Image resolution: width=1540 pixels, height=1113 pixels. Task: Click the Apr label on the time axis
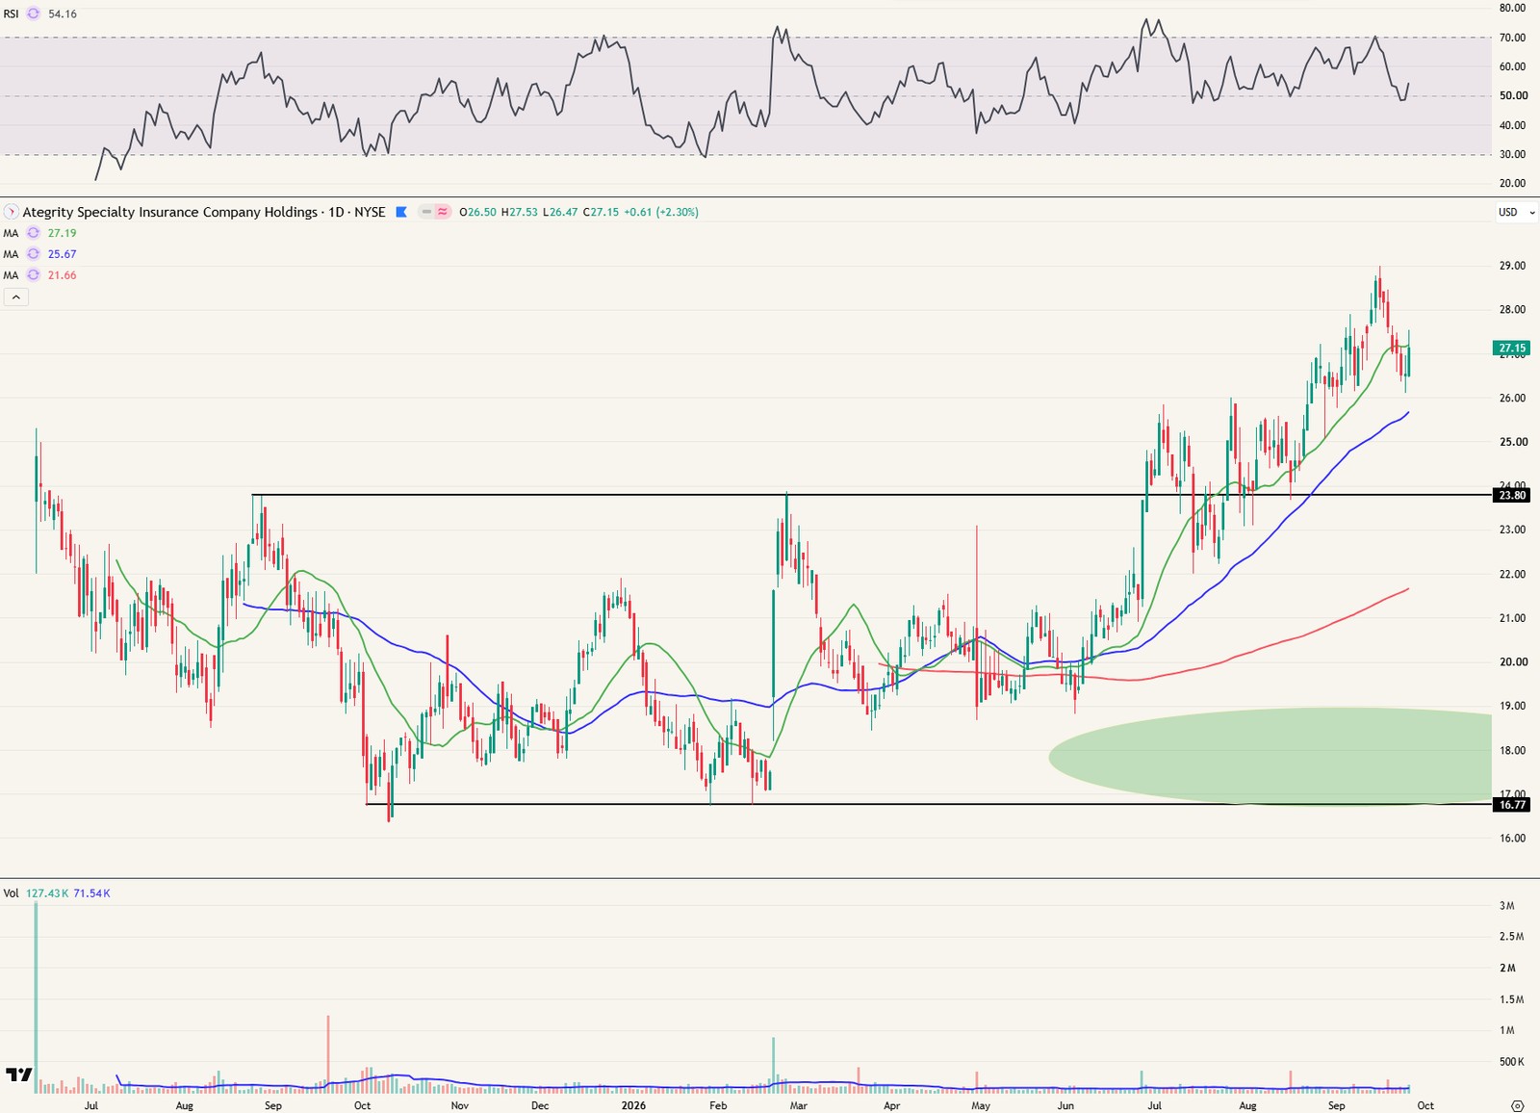click(892, 1105)
